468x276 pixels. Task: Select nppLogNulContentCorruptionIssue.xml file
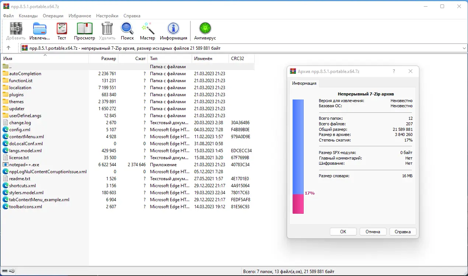tap(48, 171)
